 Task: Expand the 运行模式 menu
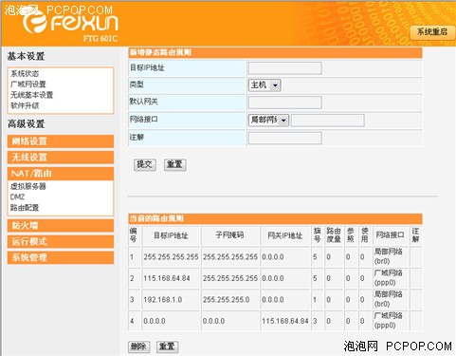point(61,242)
